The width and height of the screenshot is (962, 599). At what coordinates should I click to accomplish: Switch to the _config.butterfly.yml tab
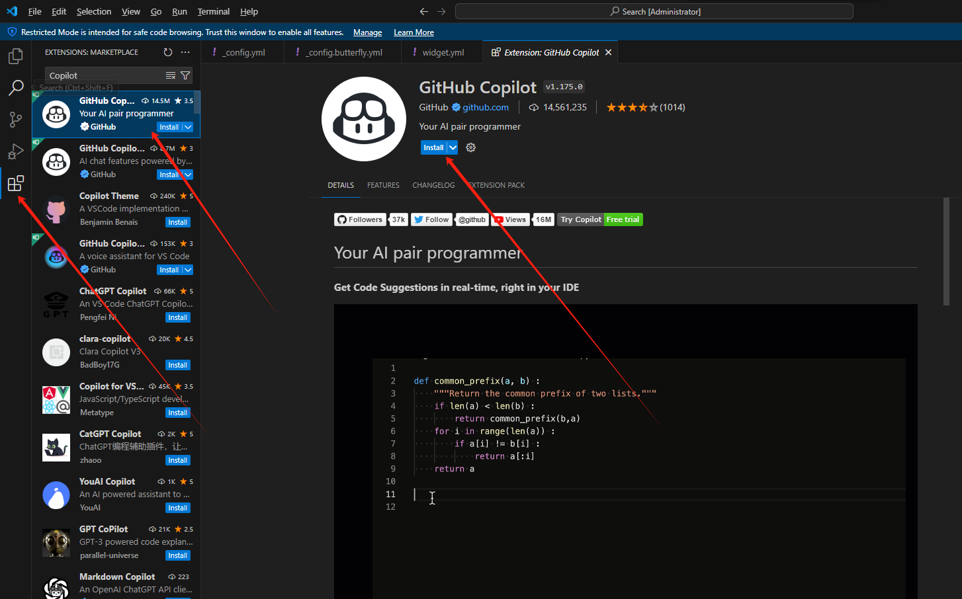click(342, 52)
